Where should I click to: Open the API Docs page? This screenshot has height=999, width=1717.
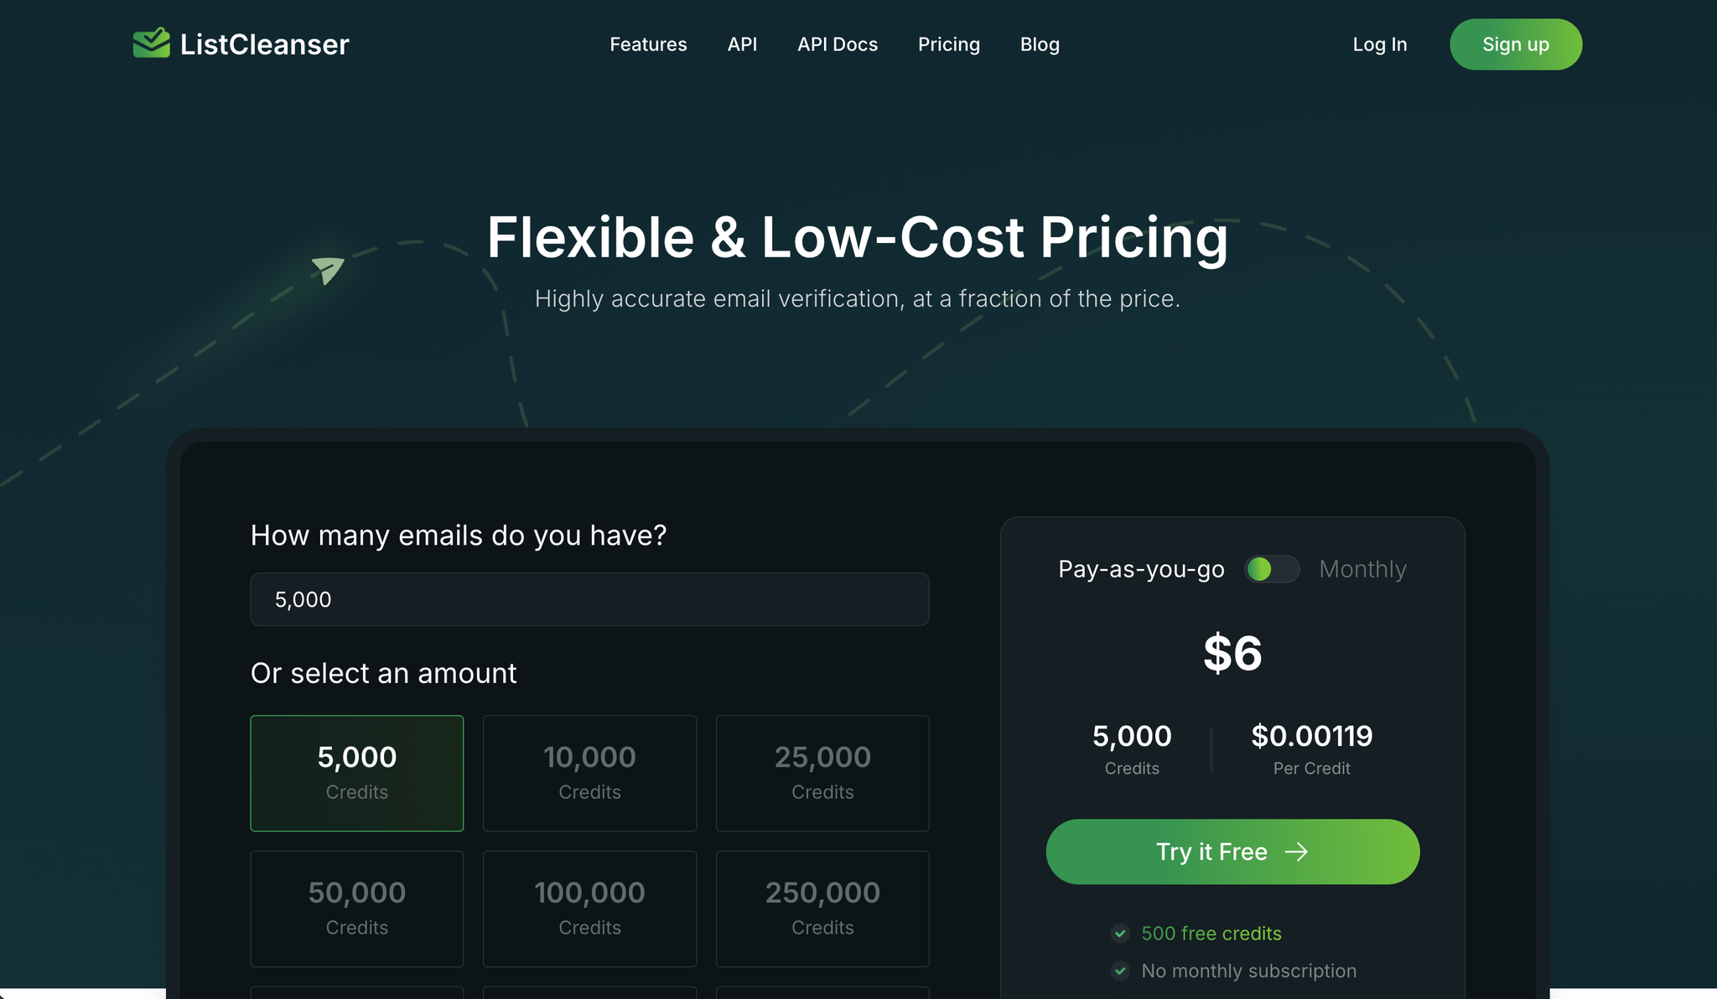click(837, 44)
